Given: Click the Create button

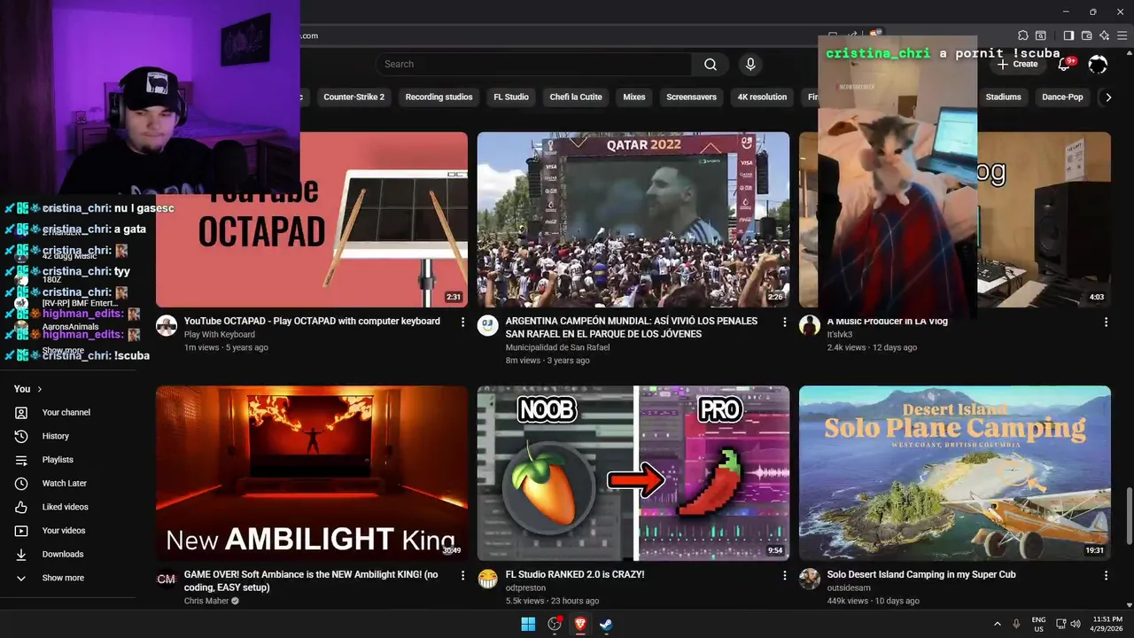Looking at the screenshot, I should click(x=1017, y=64).
